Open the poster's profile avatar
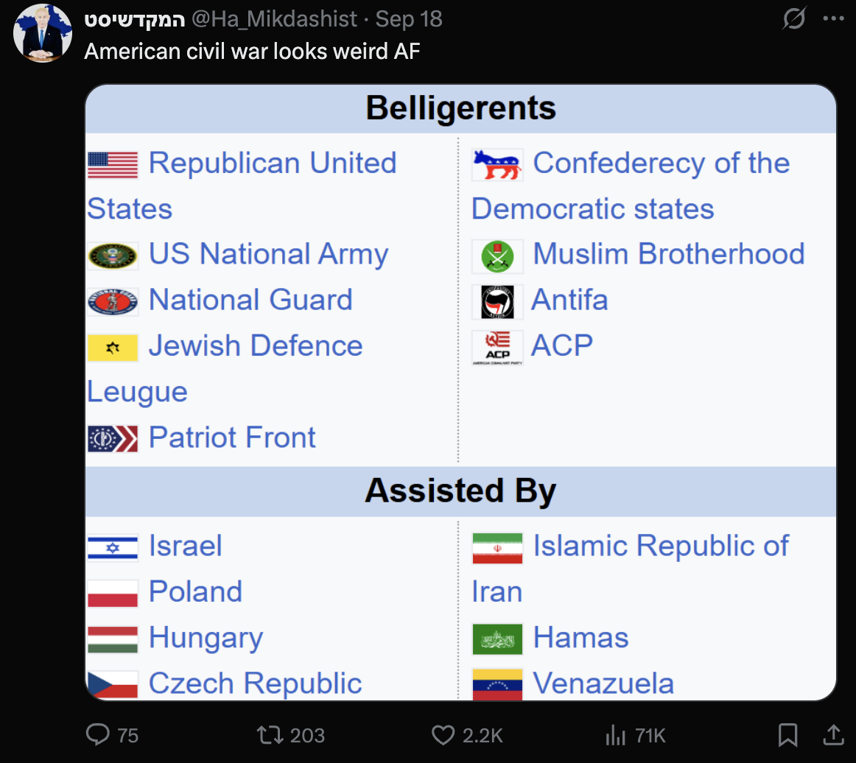The height and width of the screenshot is (763, 856). [43, 32]
